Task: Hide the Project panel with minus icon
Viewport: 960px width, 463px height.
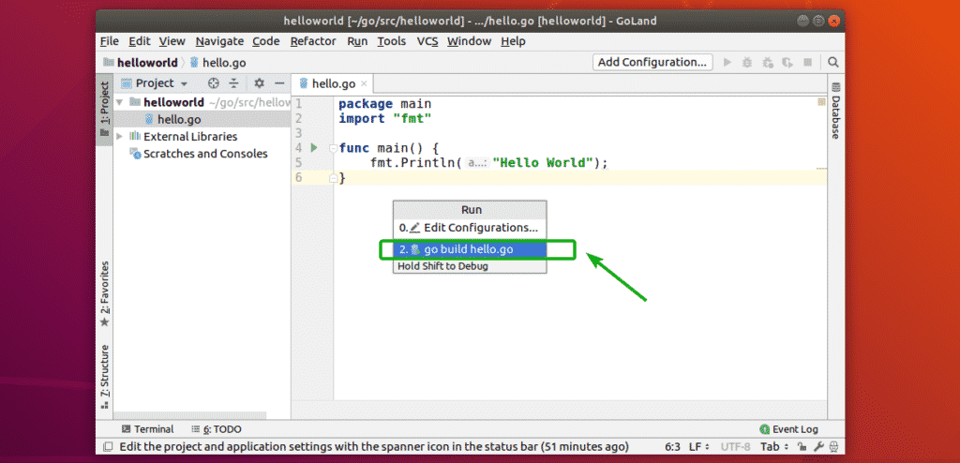Action: (279, 83)
